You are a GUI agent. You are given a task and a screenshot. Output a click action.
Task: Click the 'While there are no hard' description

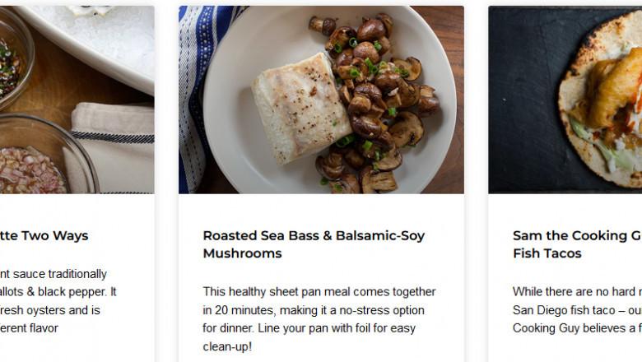click(x=576, y=291)
